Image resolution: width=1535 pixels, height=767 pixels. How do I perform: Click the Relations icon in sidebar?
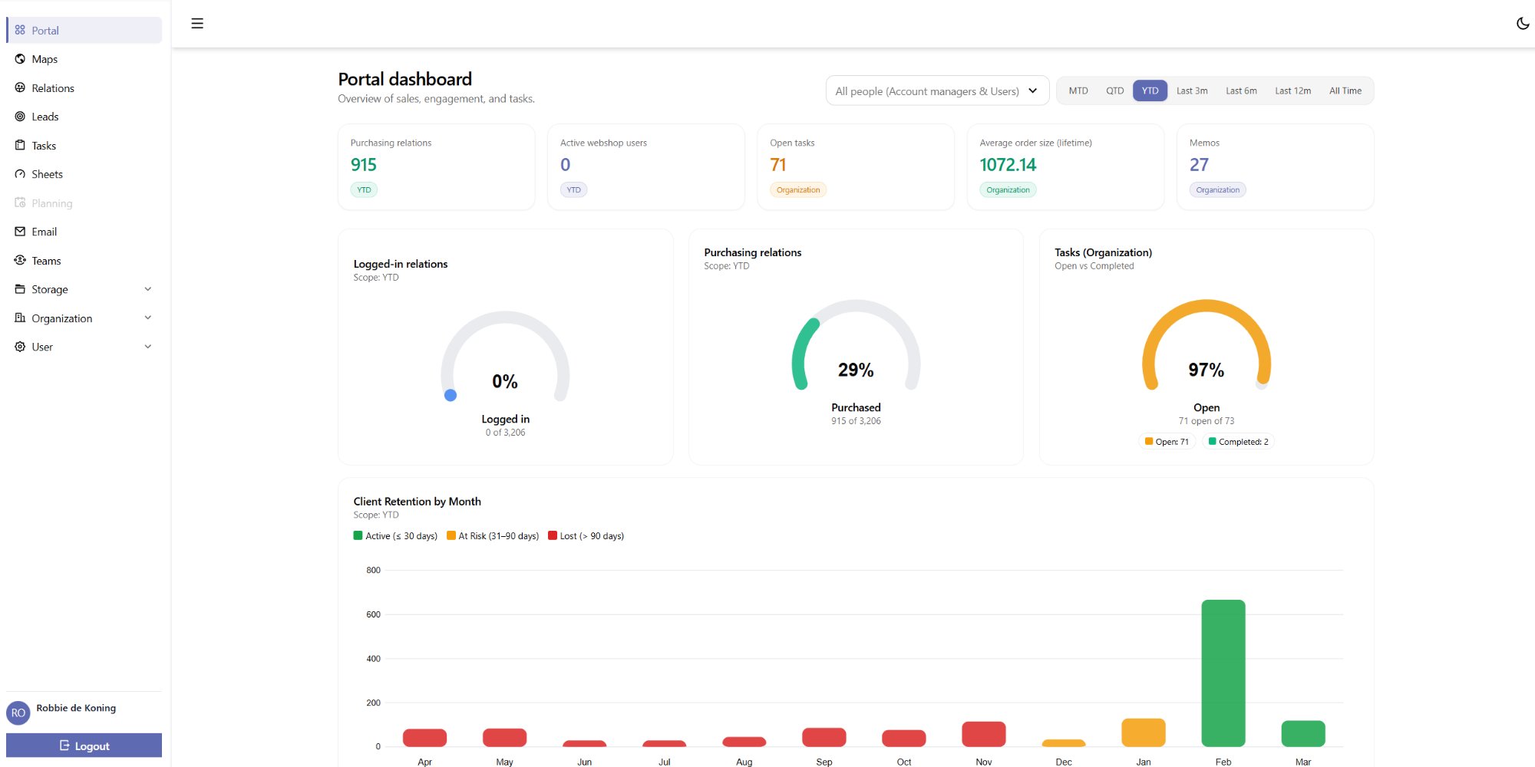[x=20, y=88]
